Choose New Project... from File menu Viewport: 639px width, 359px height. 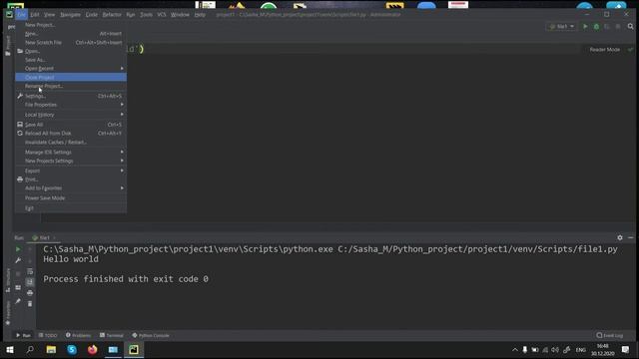coord(71,25)
